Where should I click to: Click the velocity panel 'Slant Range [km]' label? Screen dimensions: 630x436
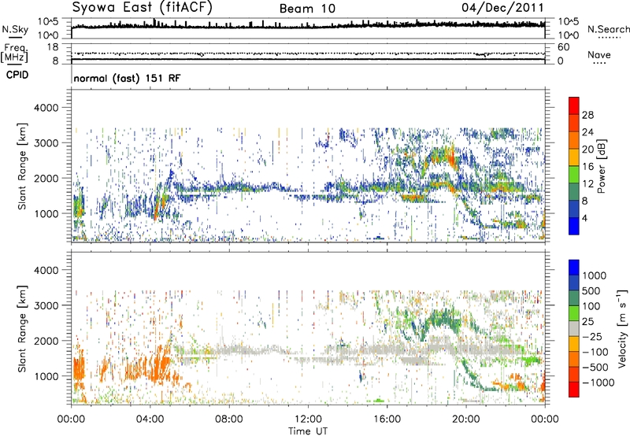pyautogui.click(x=22, y=329)
